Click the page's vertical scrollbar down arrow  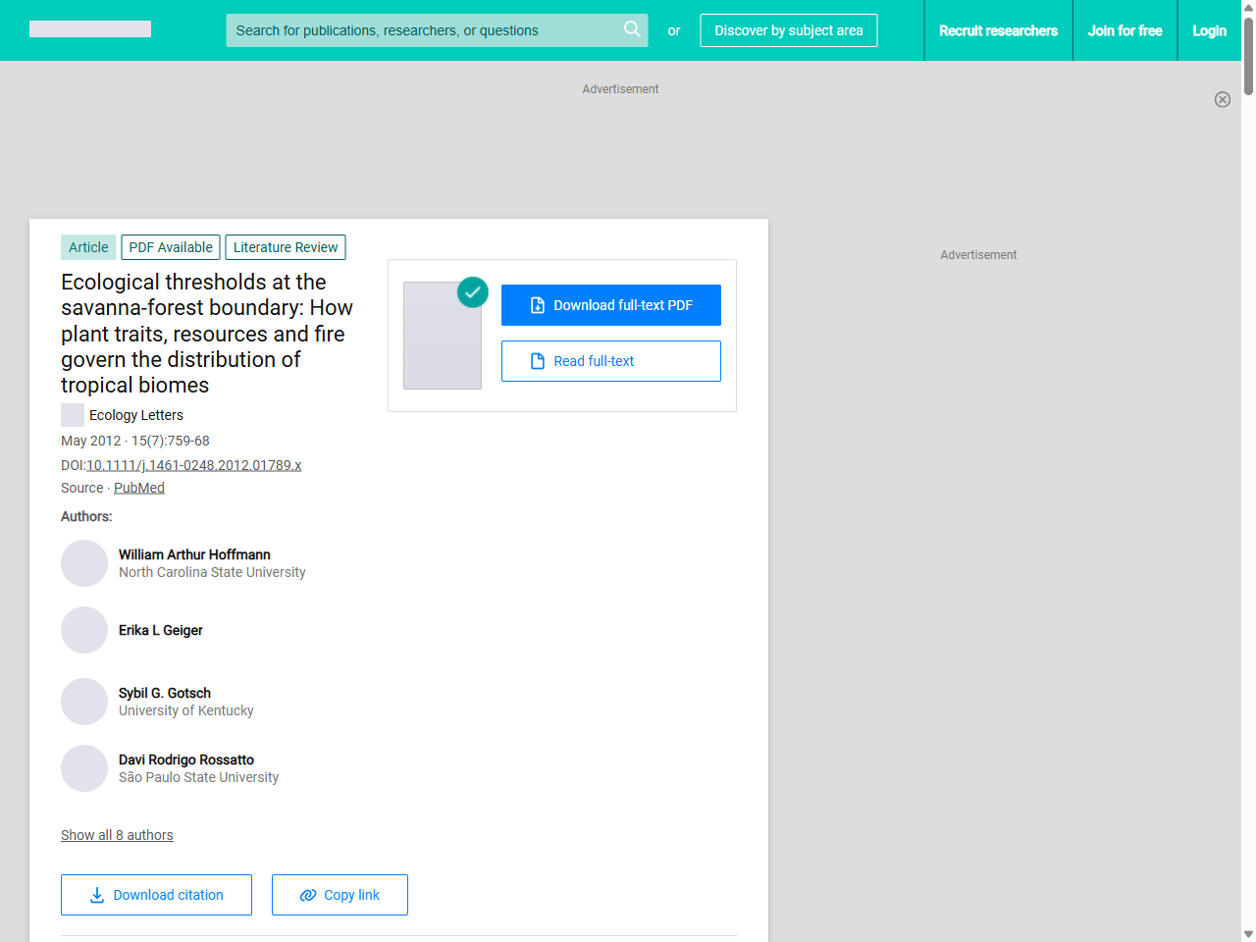pos(1248,934)
